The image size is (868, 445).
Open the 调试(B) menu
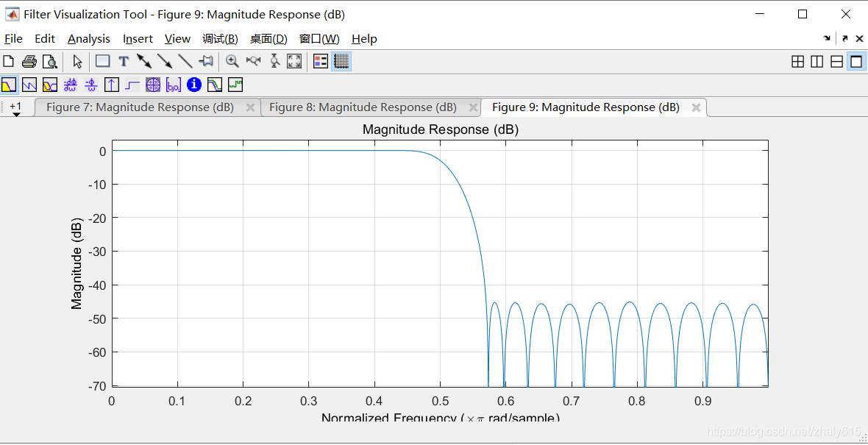point(221,39)
